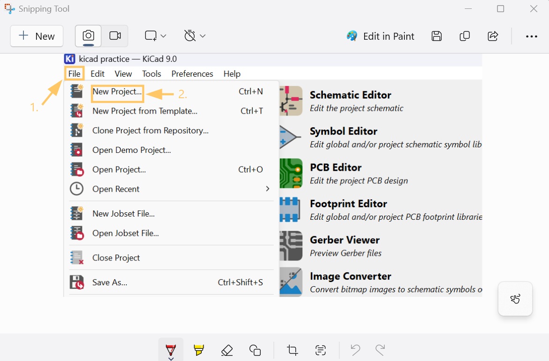
Task: Copy the snip to clipboard
Action: (x=464, y=36)
